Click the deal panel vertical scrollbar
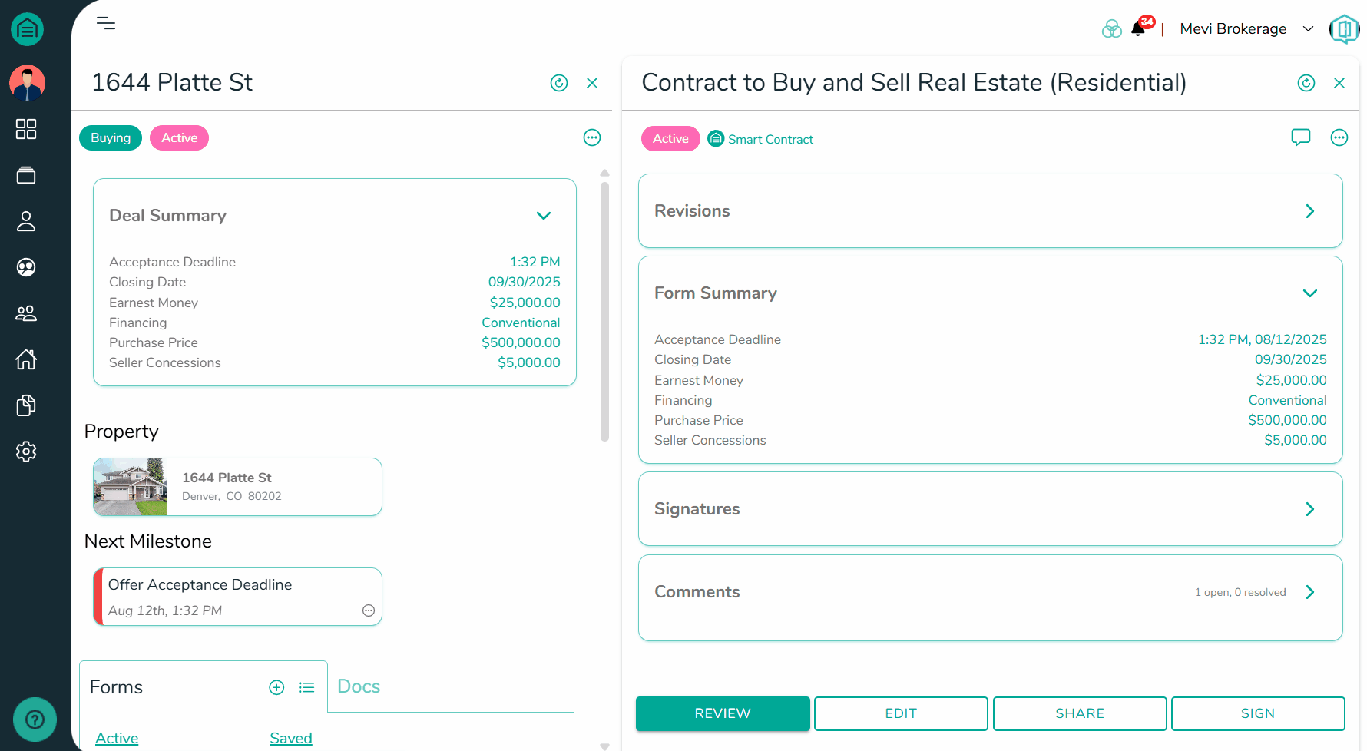 coord(604,311)
